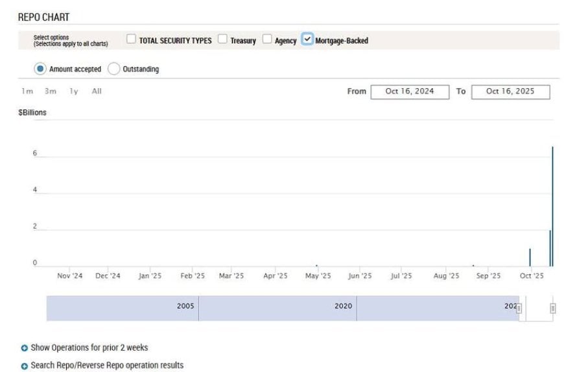This screenshot has height=372, width=564.
Task: Grab the right navigator range handle
Action: 553,308
